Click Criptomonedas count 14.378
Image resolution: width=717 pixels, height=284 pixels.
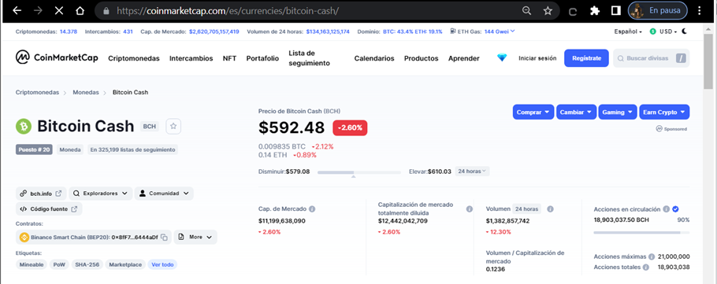tap(69, 31)
